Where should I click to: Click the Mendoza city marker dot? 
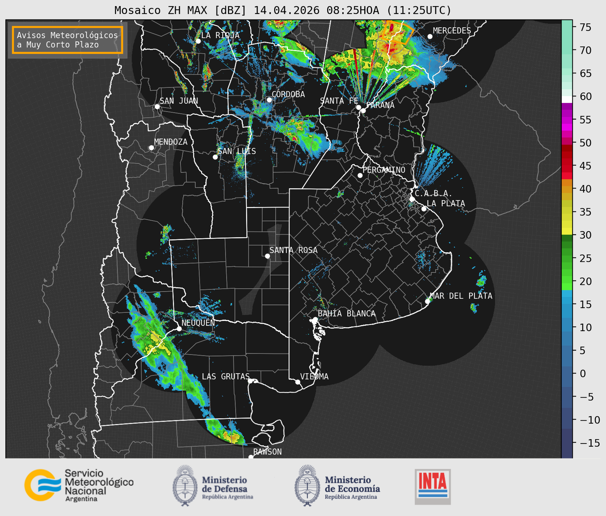coord(152,148)
